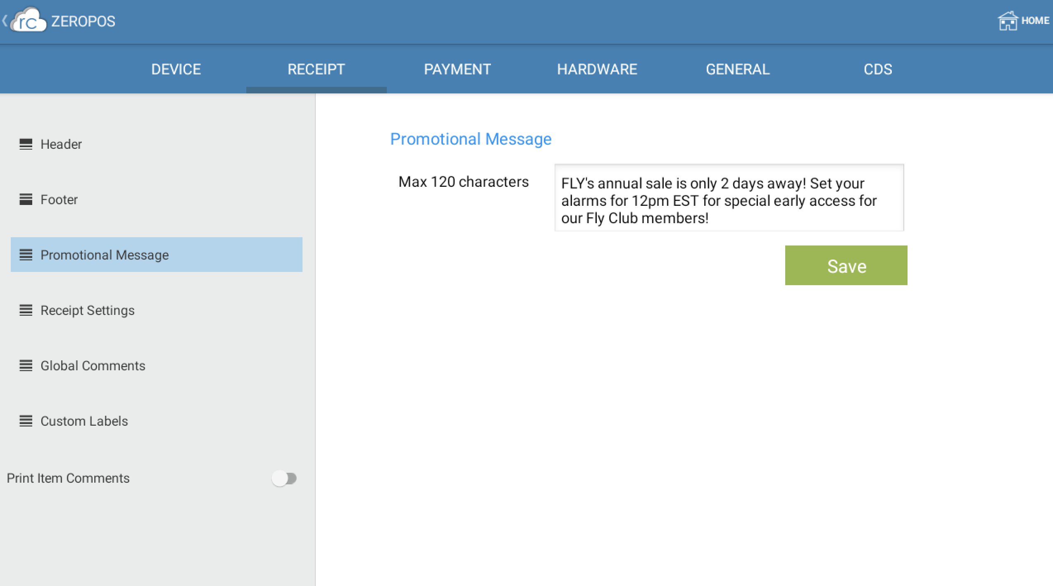Open the Header settings item
Viewport: 1053px width, 586px height.
156,144
